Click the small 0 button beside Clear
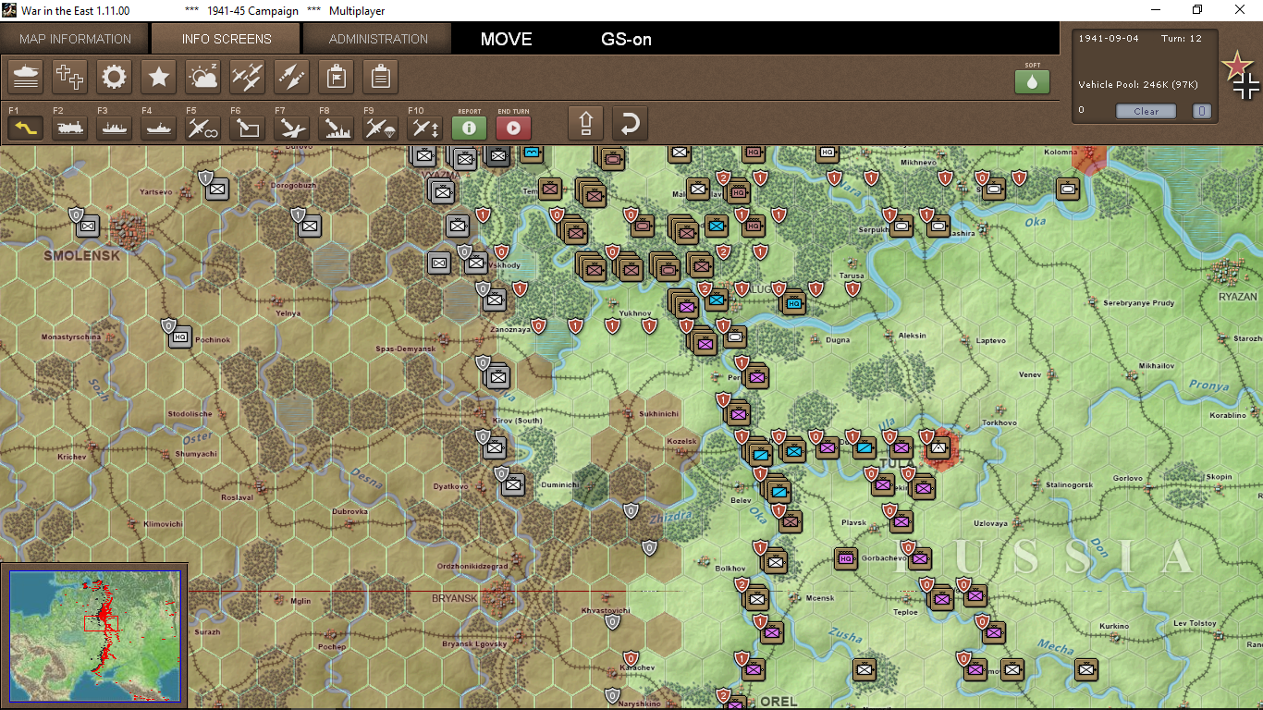Screen dimensions: 1263x710 click(1202, 111)
